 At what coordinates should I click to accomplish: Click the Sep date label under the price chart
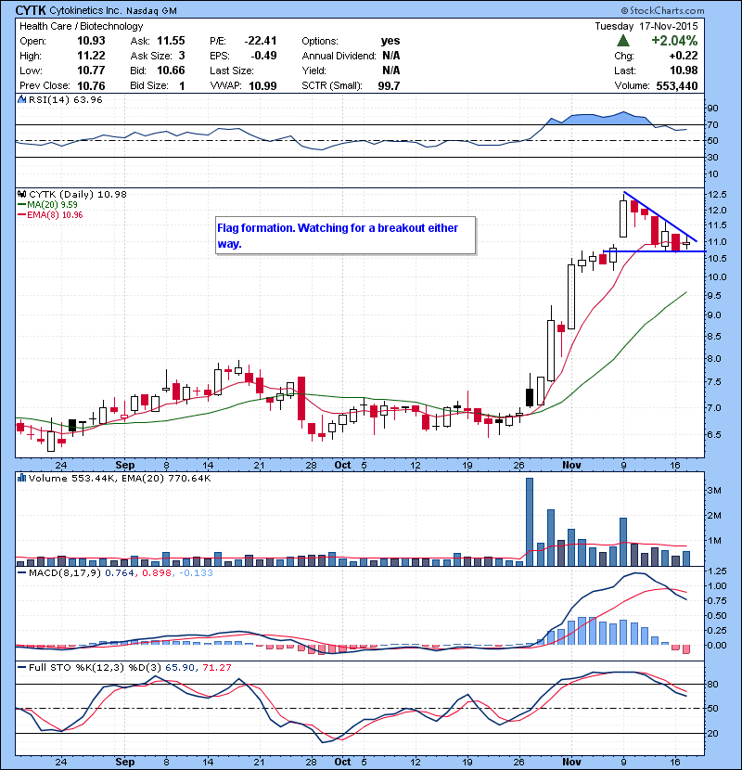124,465
